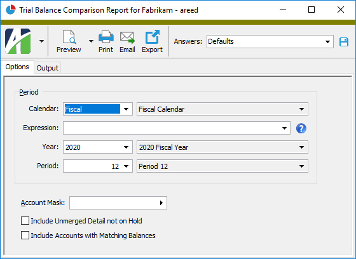
Task: Select the Options tab
Action: [17, 67]
